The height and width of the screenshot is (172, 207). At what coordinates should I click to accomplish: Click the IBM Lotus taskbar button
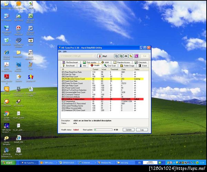click(x=48, y=163)
